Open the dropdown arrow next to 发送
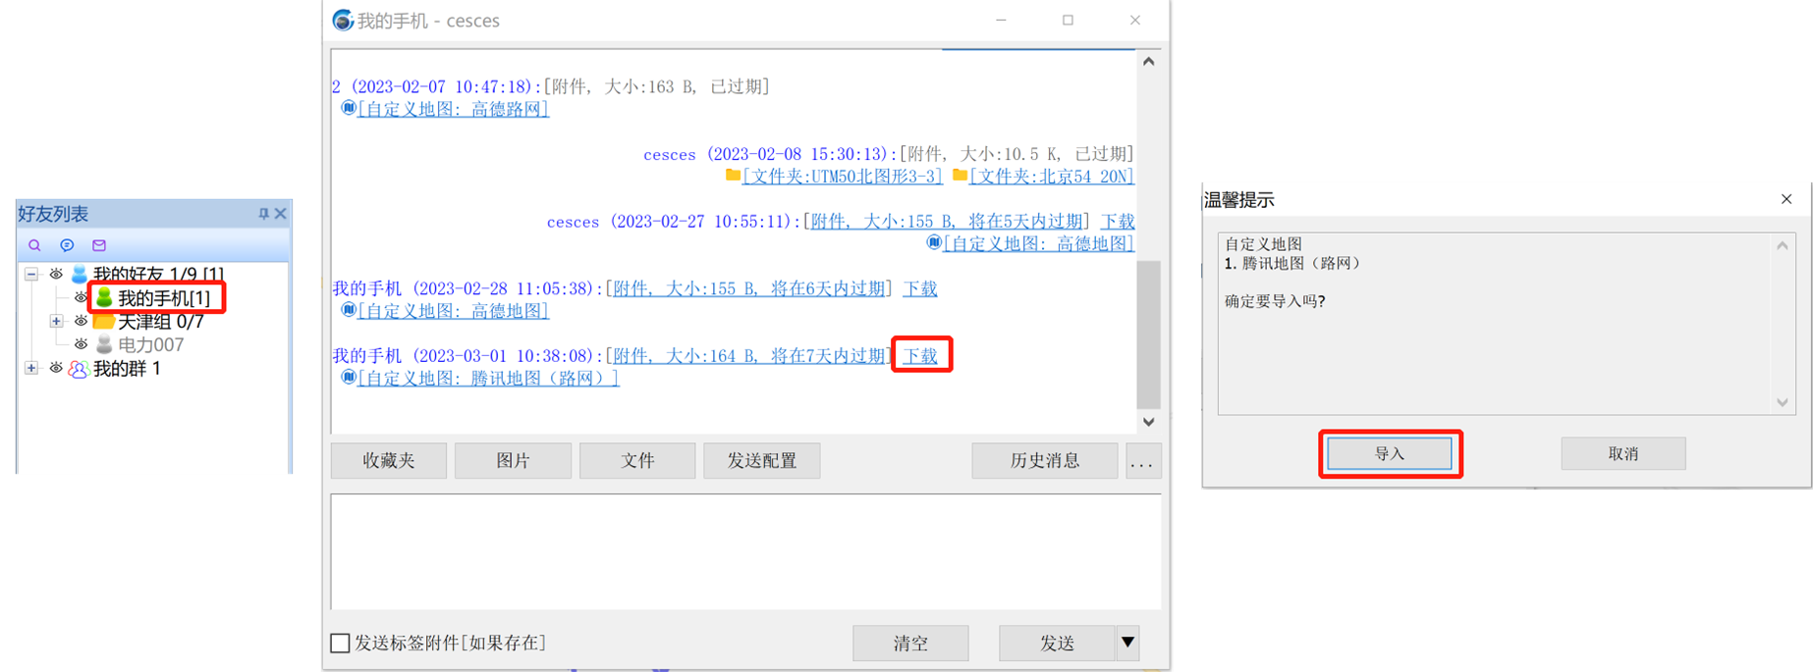 pos(1127,643)
